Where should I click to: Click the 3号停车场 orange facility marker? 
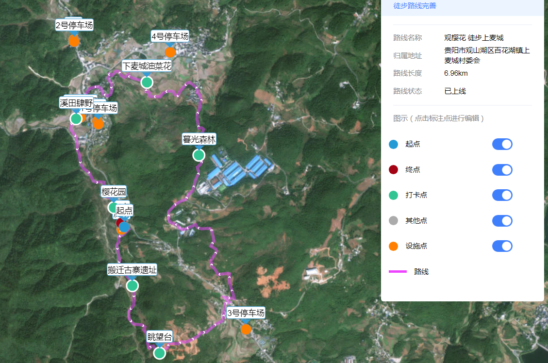(x=246, y=329)
